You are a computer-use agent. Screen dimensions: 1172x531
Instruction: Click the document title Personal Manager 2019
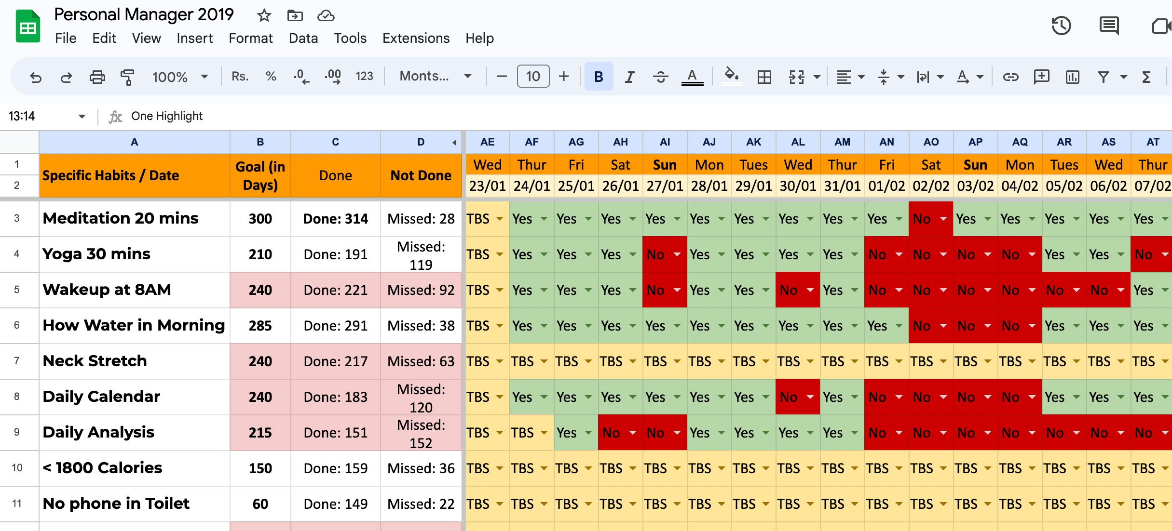[x=144, y=15]
